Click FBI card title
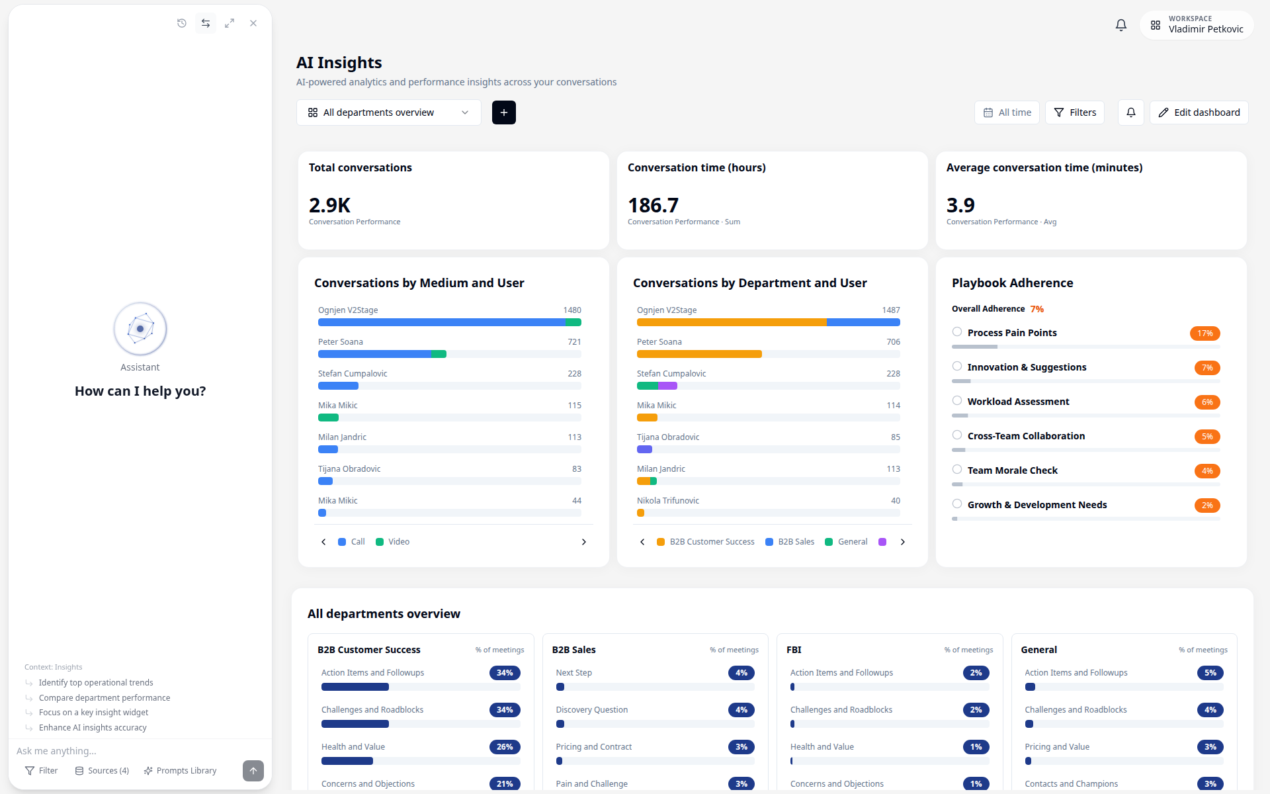This screenshot has width=1270, height=794. point(794,650)
